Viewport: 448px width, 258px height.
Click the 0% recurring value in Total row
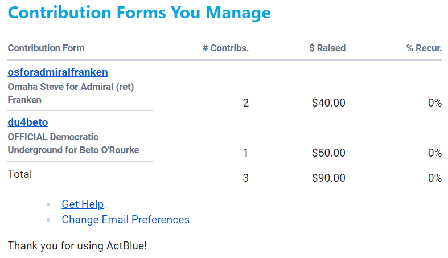(x=435, y=178)
